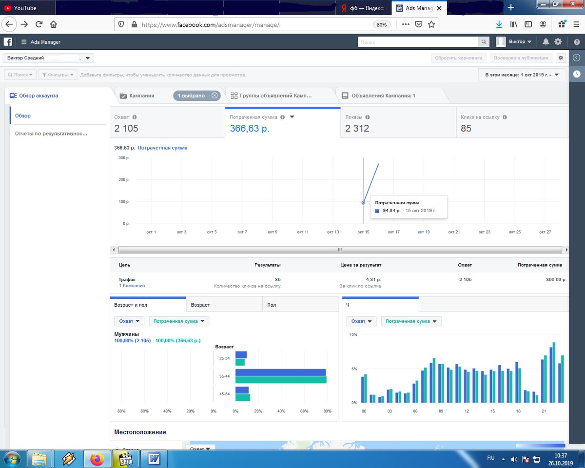Open the Facebook notifications bell
This screenshot has width=585, height=468.
click(546, 42)
